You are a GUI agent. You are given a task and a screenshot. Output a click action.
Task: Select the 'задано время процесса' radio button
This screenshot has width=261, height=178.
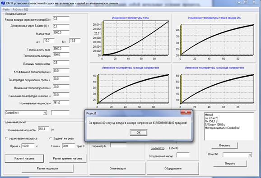coord(6,138)
